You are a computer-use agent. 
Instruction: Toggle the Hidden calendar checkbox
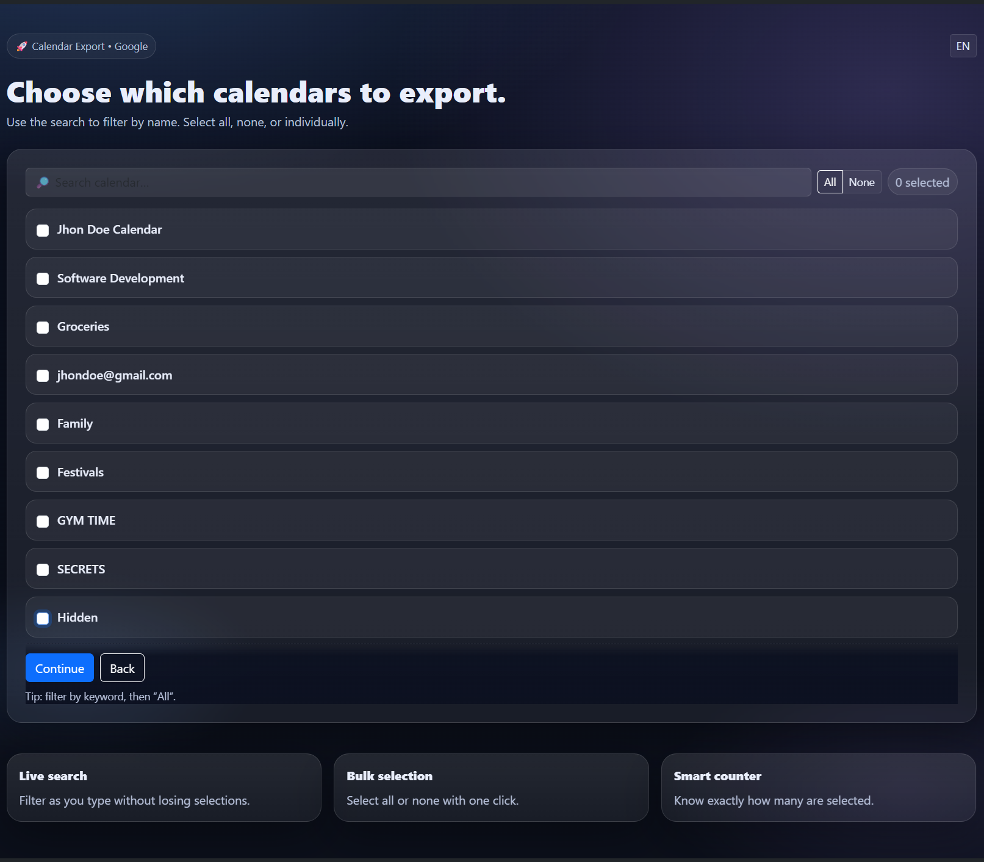click(x=43, y=618)
